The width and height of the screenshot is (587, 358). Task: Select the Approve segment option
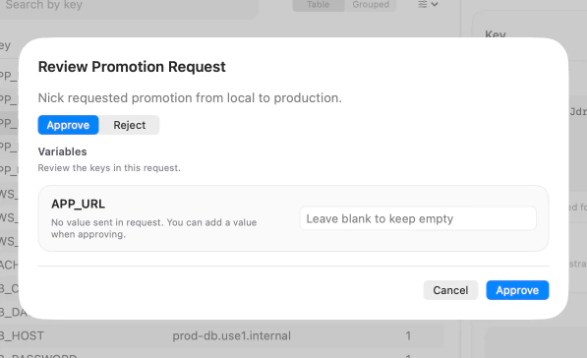(x=68, y=125)
